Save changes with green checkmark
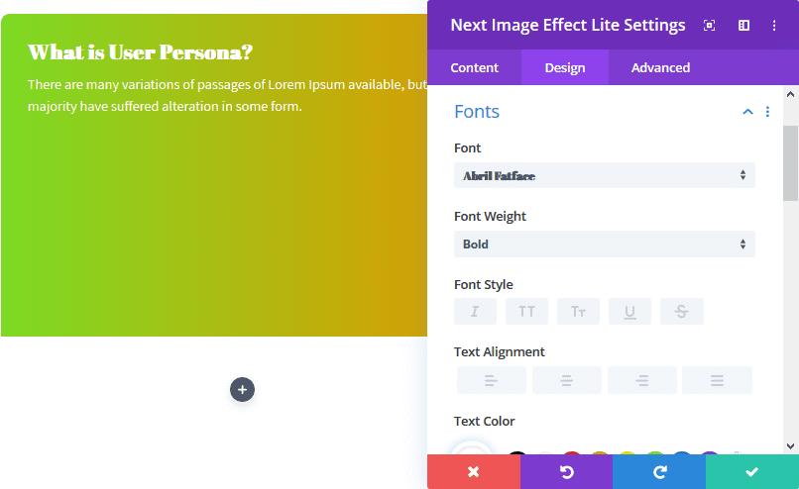Image resolution: width=799 pixels, height=489 pixels. 752,472
